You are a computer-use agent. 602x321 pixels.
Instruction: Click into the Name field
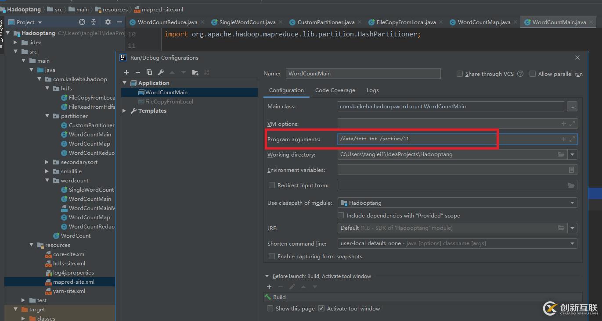pyautogui.click(x=363, y=74)
